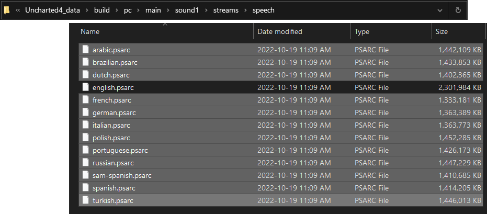
Task: Select the sam-spanish.psarc file name
Action: (122, 175)
